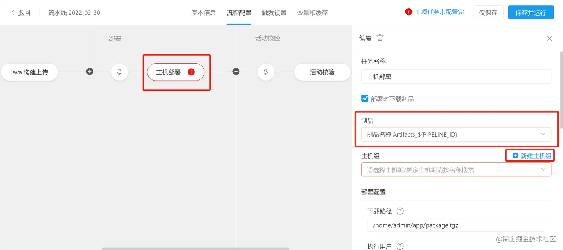Switch to 流程配置 tab

(x=239, y=13)
